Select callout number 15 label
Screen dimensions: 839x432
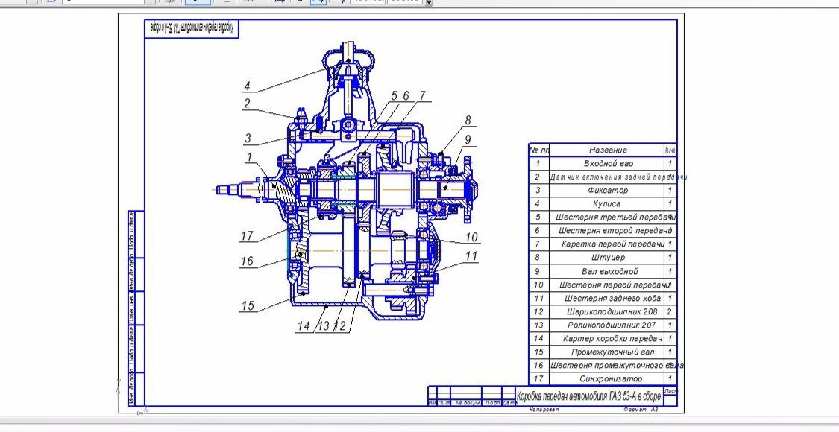[x=247, y=305]
